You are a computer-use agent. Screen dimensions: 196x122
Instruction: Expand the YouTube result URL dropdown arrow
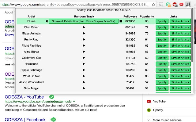tap(74, 102)
